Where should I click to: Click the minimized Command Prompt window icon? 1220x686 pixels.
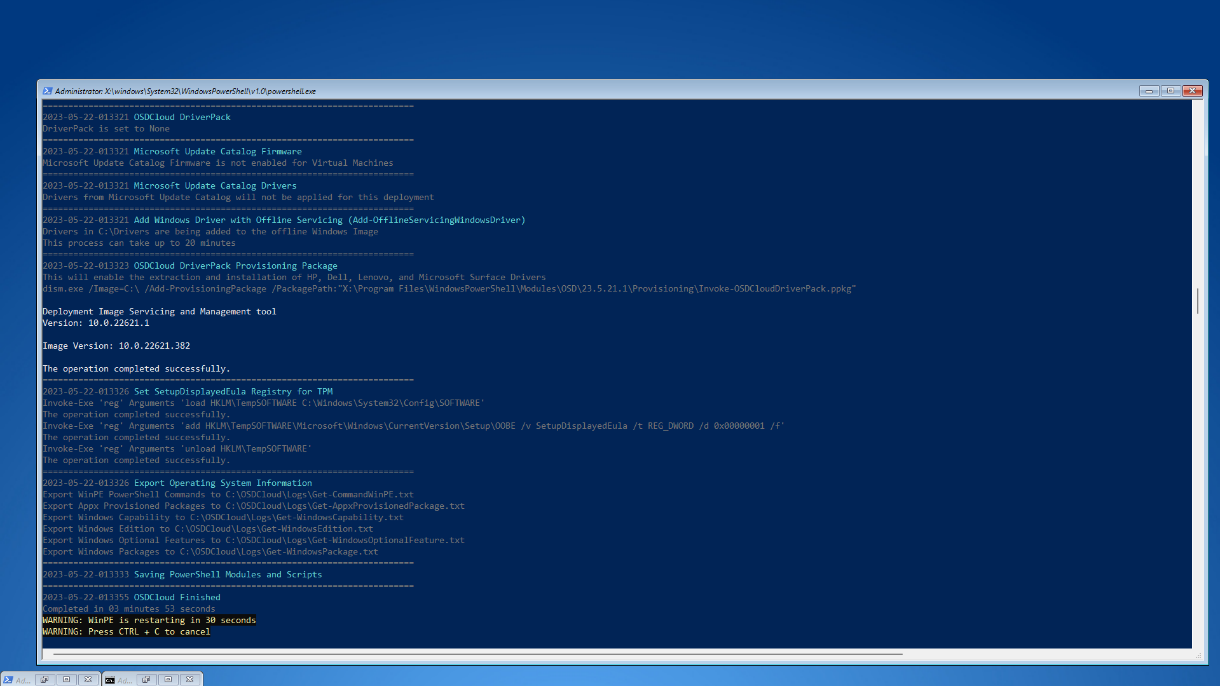click(x=110, y=680)
